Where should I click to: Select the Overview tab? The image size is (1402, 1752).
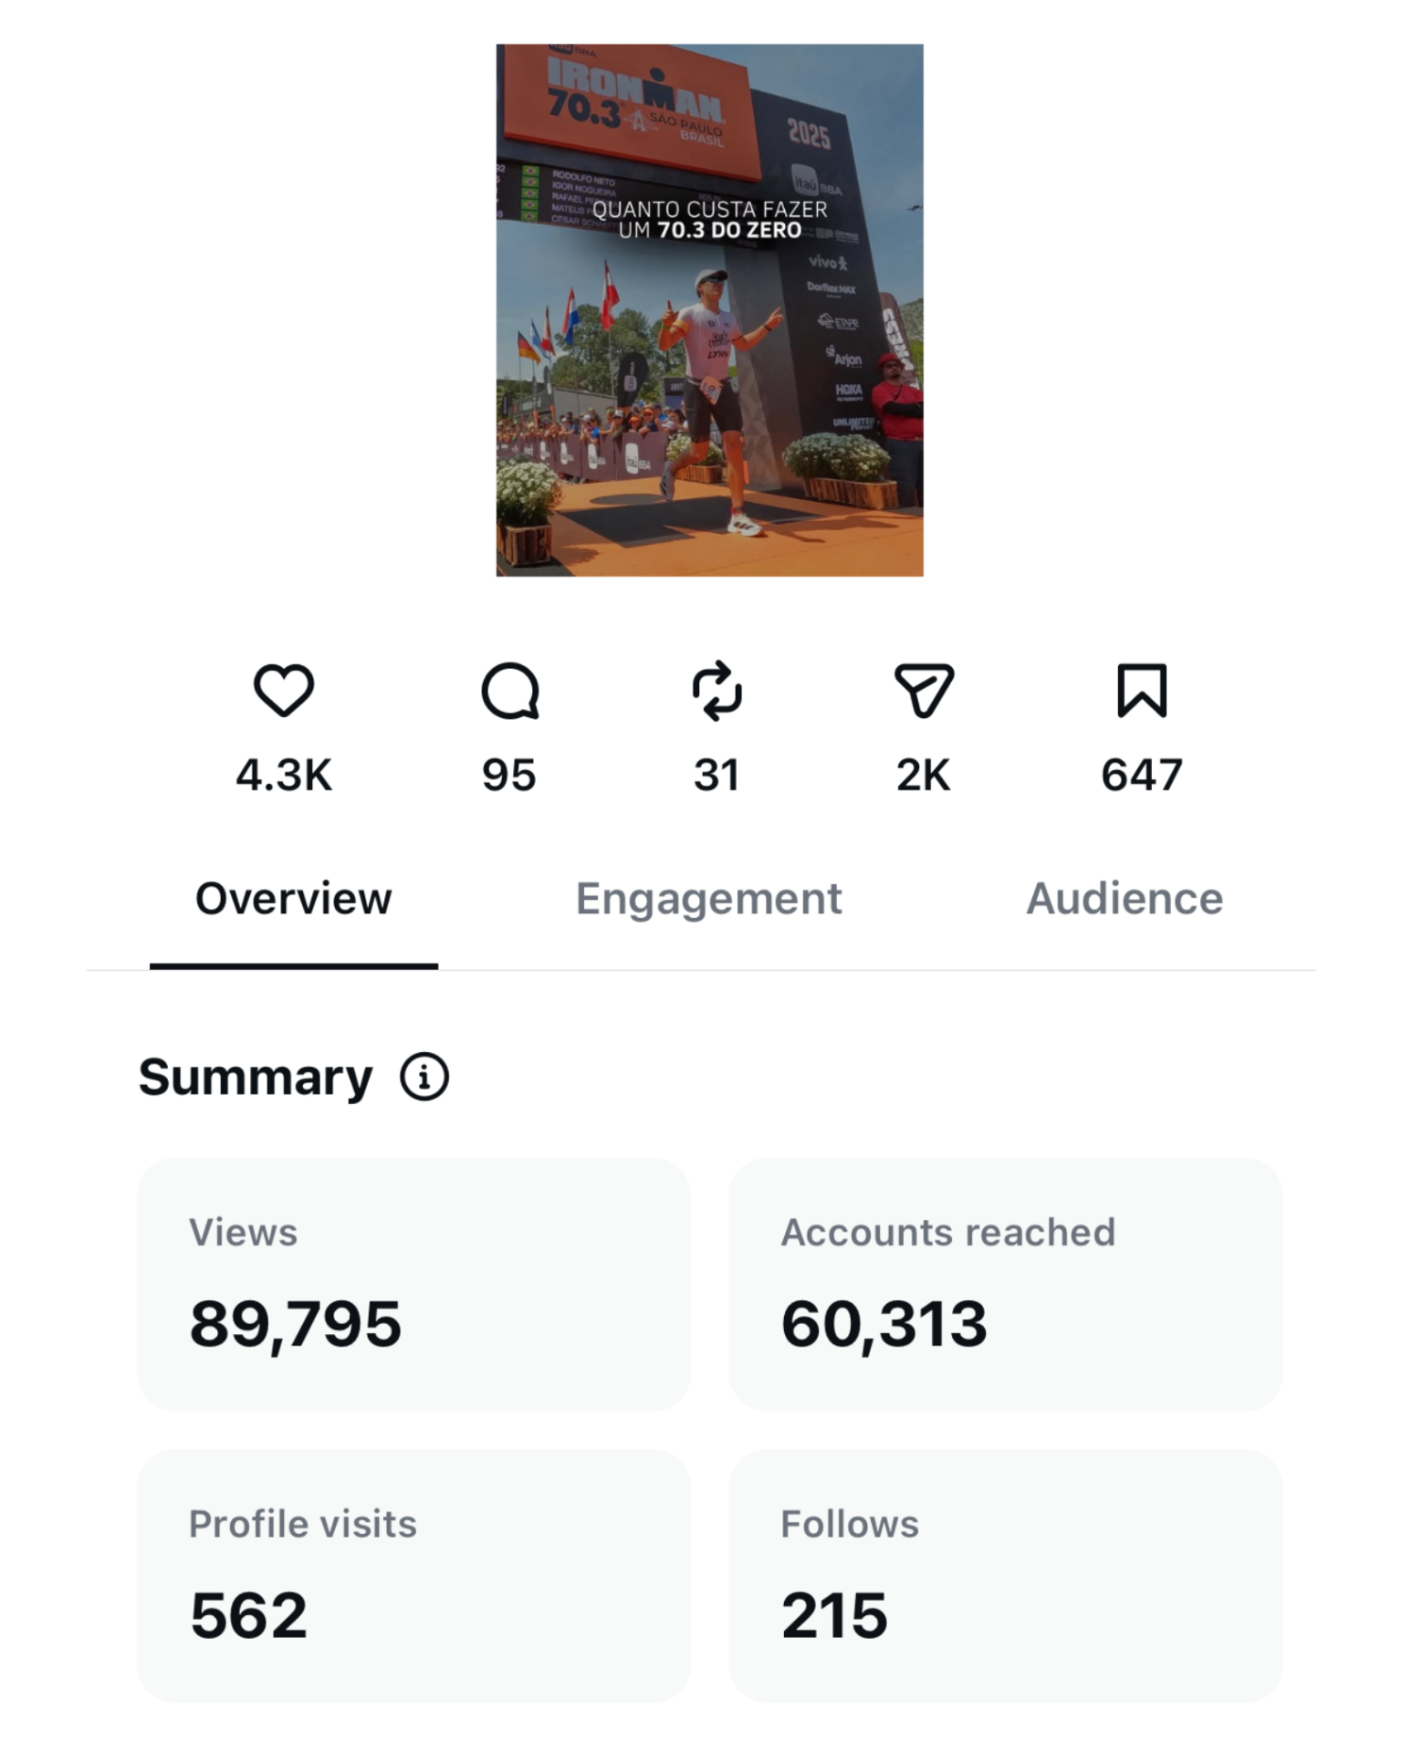pyautogui.click(x=294, y=899)
